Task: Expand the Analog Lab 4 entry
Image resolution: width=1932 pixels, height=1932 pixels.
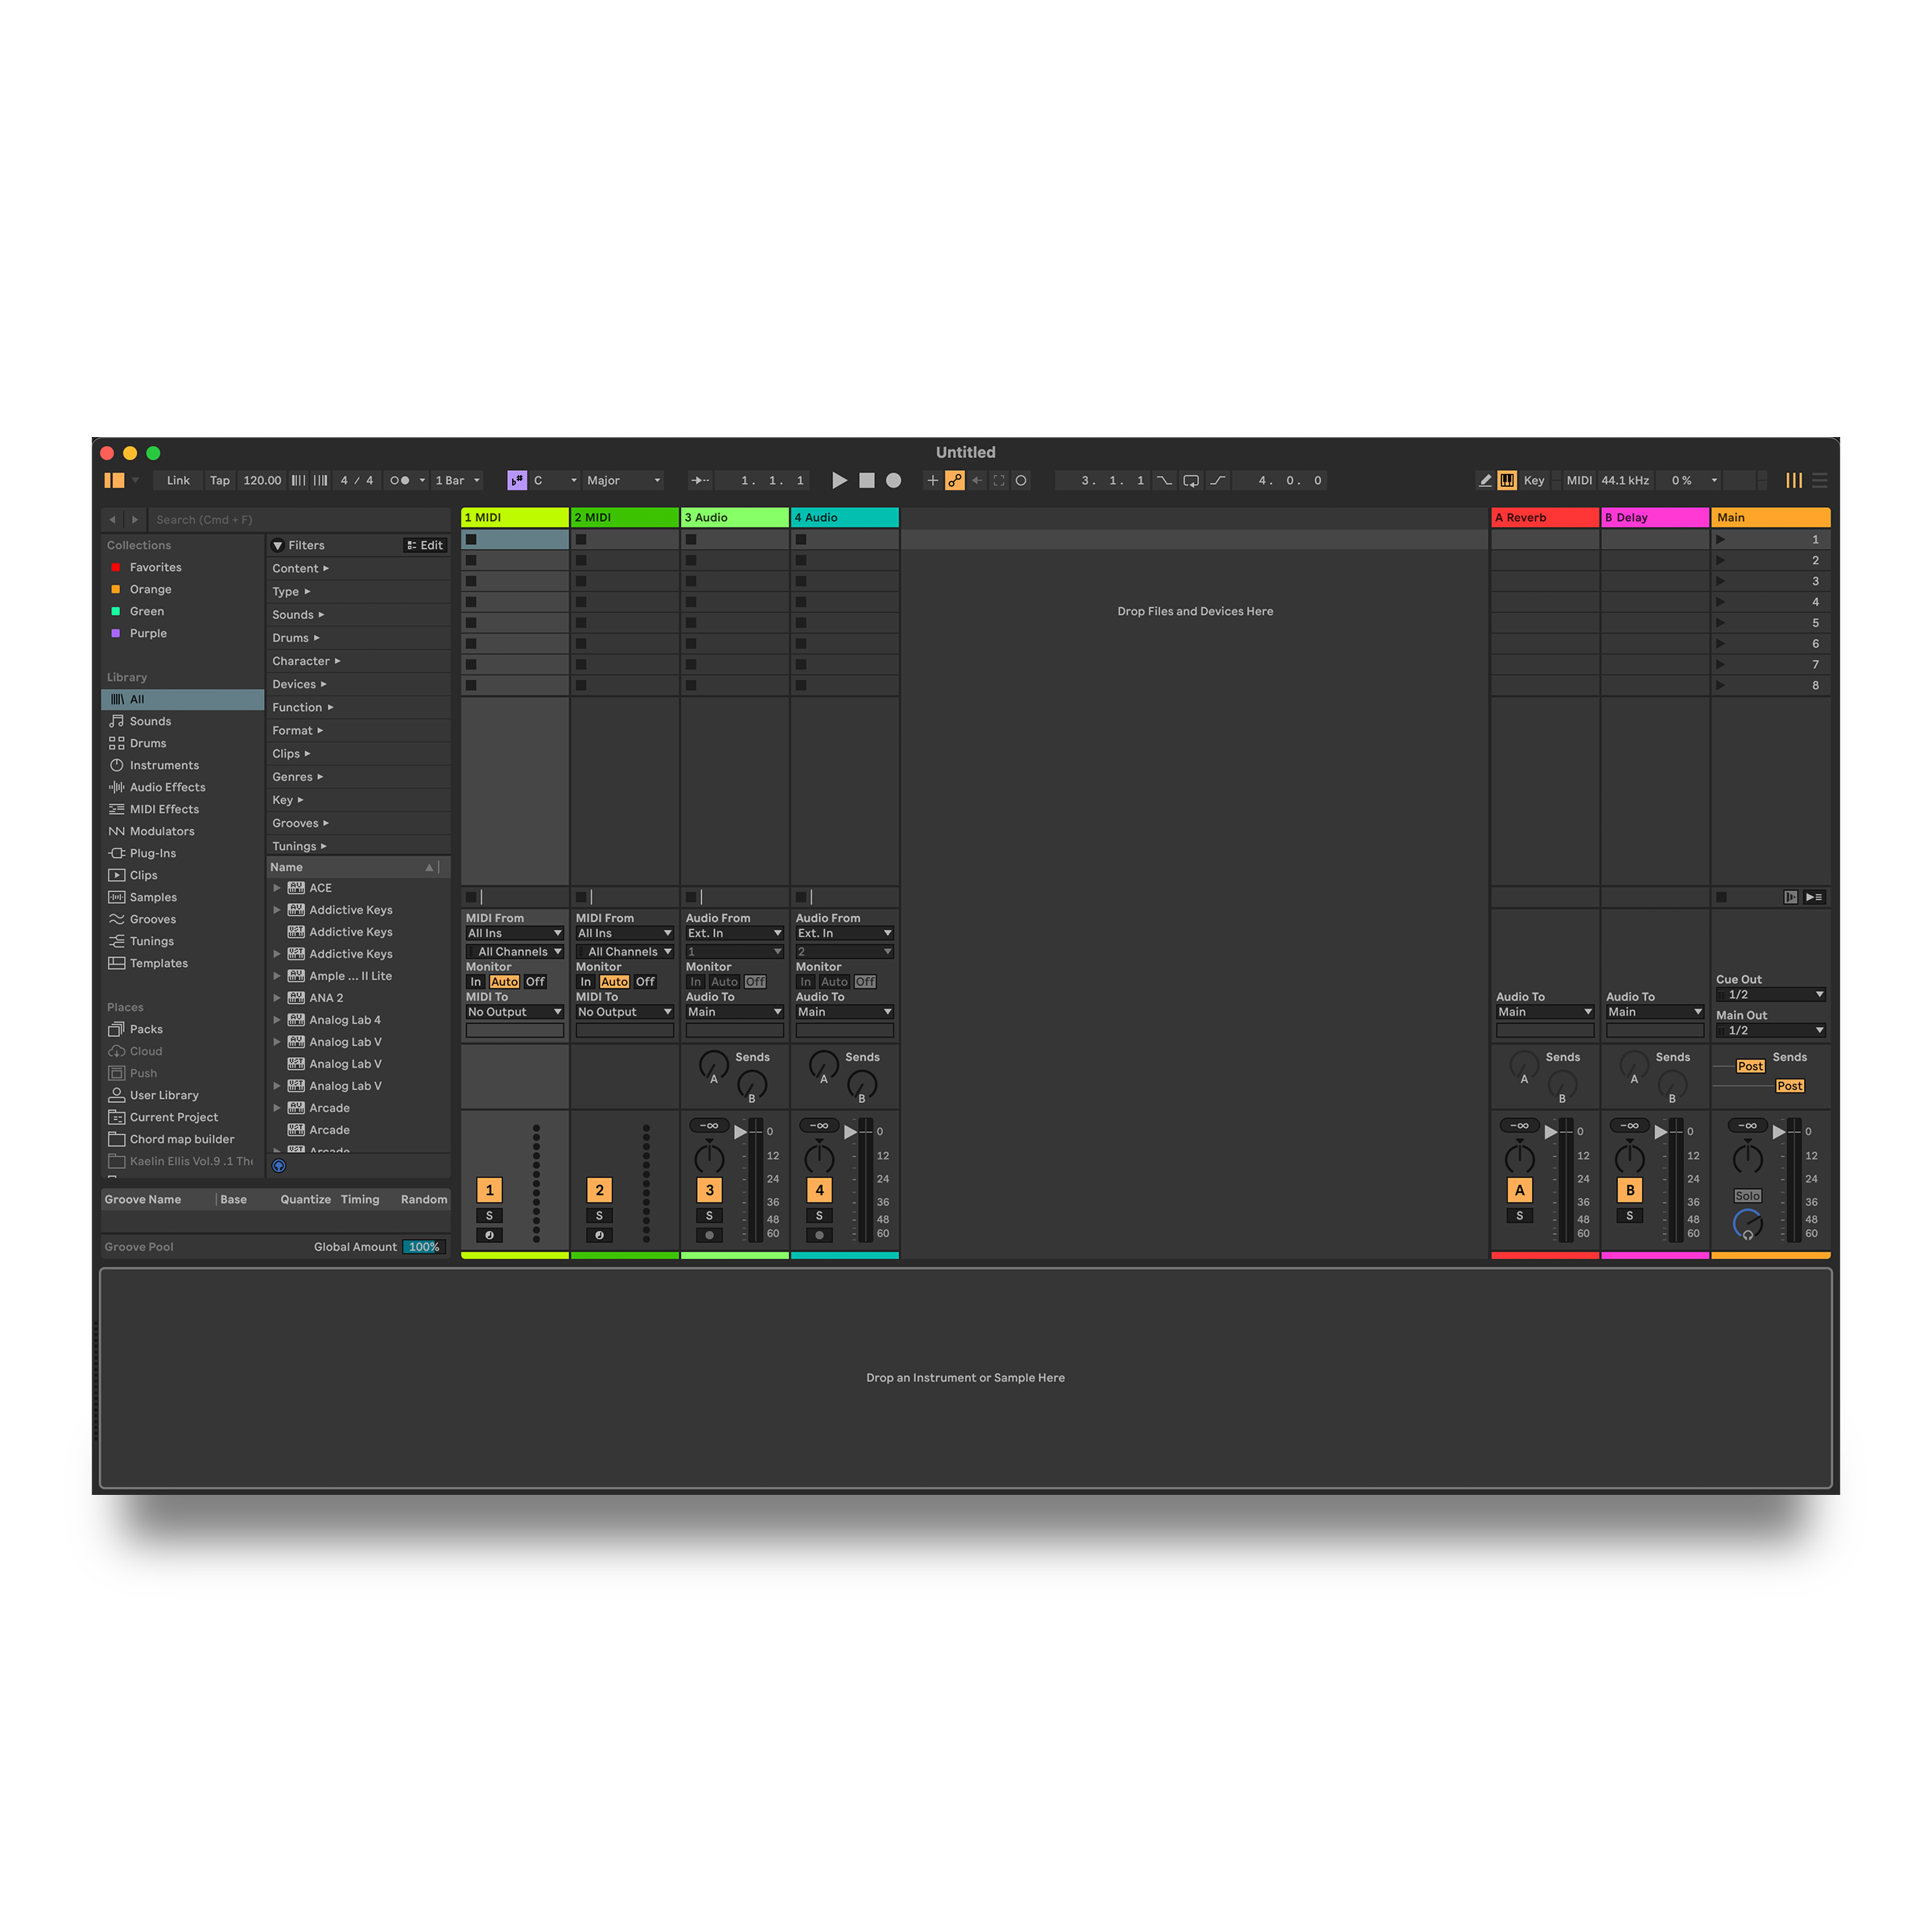Action: 277,1019
